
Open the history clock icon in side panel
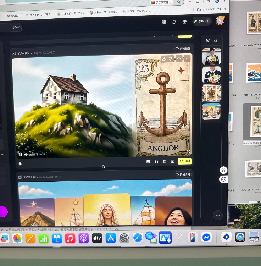pyautogui.click(x=208, y=40)
